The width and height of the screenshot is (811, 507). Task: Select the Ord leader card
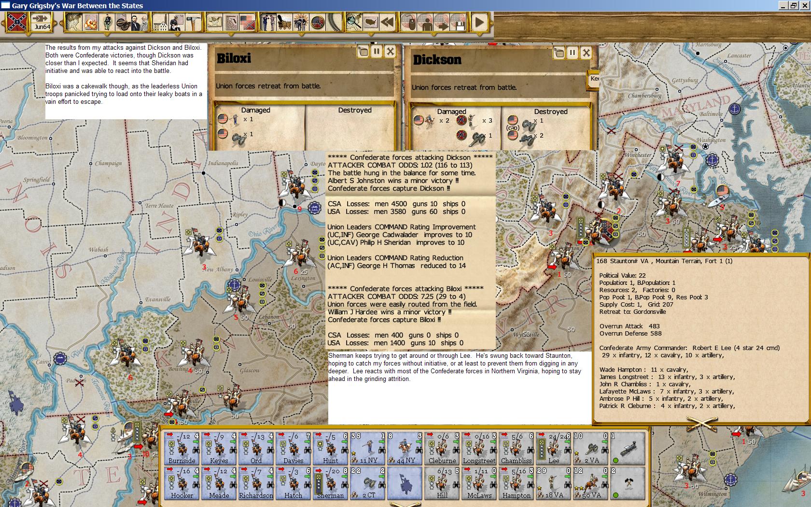256,448
